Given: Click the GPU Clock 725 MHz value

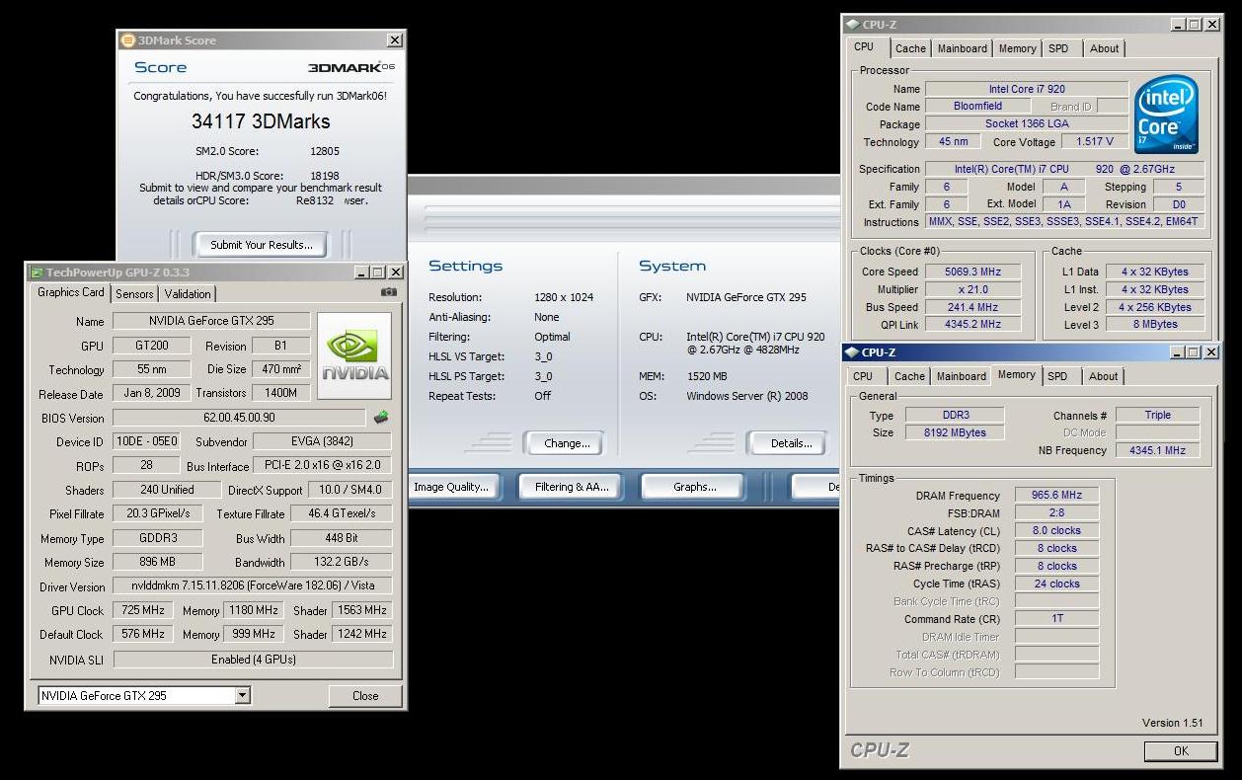Looking at the screenshot, I should tap(143, 610).
